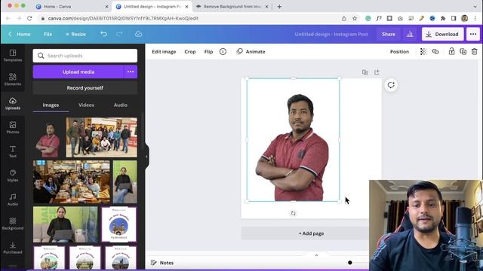Redo the last undone action
483x271 pixels.
tap(119, 34)
